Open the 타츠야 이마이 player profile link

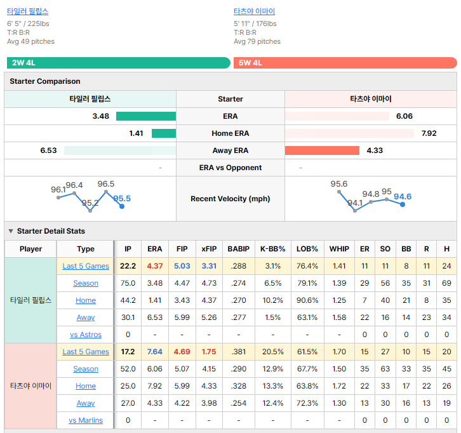[x=255, y=11]
